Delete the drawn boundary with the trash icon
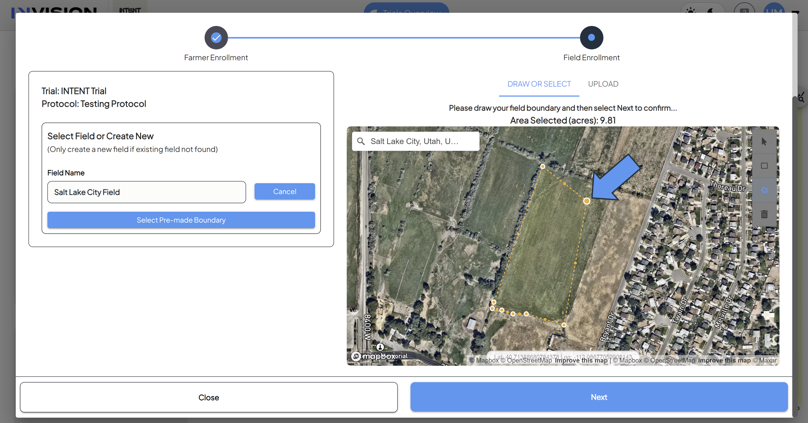Screen dimensions: 808x423 (x=764, y=214)
